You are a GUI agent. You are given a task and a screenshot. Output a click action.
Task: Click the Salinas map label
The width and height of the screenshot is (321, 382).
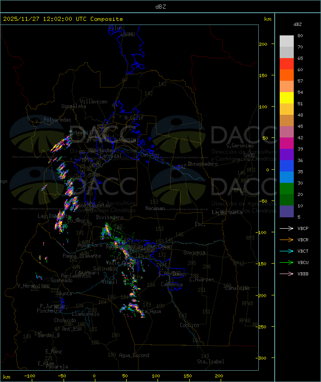pos(103,269)
